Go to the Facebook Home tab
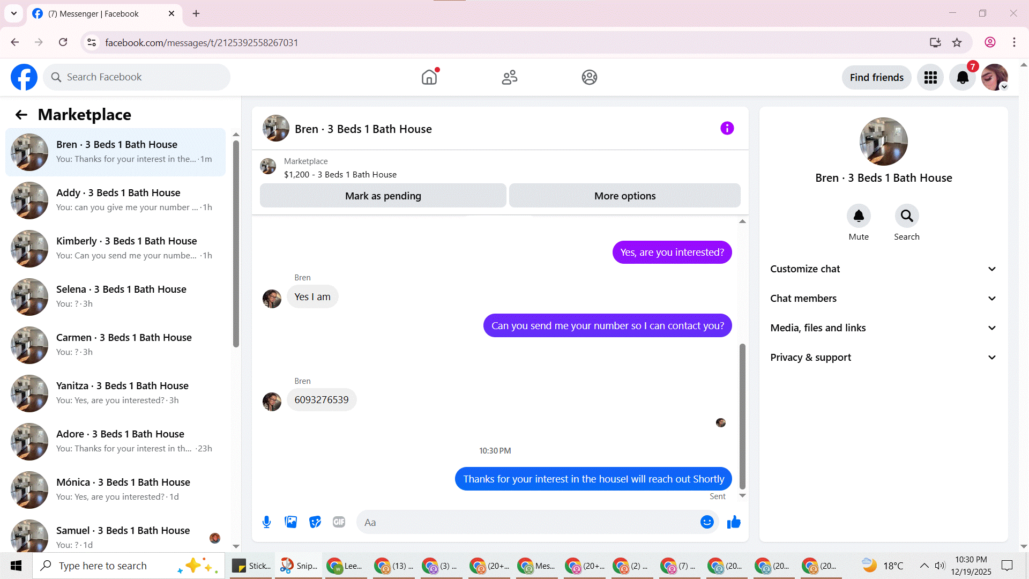 [429, 77]
